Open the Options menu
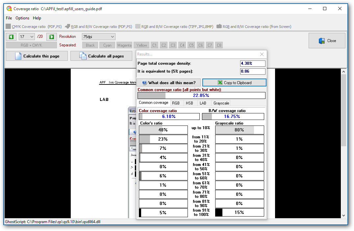 [x=22, y=18]
